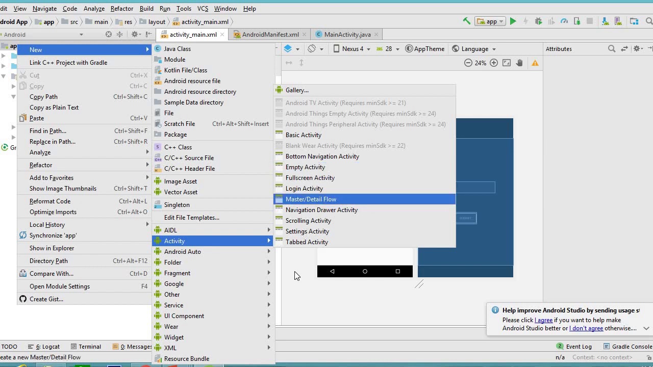Hide the Project panel with the hide icon

[x=148, y=34]
